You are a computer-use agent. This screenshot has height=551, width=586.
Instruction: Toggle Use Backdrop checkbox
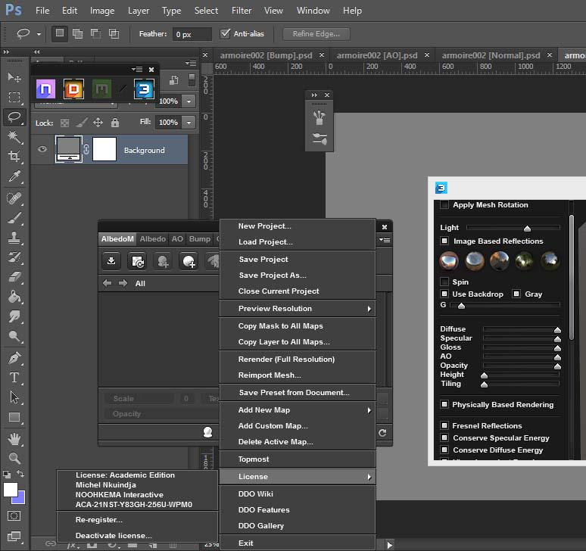tap(444, 294)
